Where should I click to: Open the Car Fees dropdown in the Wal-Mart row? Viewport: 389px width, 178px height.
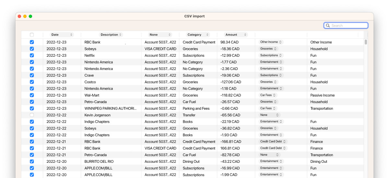(268, 95)
